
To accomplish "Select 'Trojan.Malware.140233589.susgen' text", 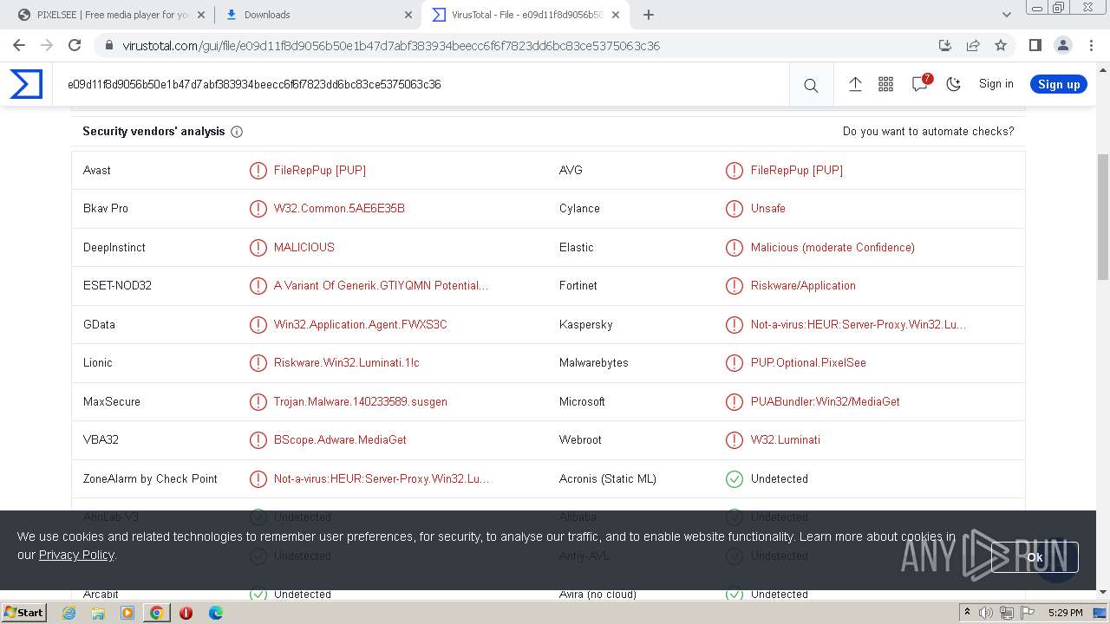I will pyautogui.click(x=361, y=402).
